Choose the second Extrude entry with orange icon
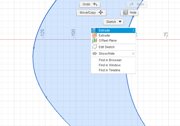The image size is (180, 126). [113, 35]
